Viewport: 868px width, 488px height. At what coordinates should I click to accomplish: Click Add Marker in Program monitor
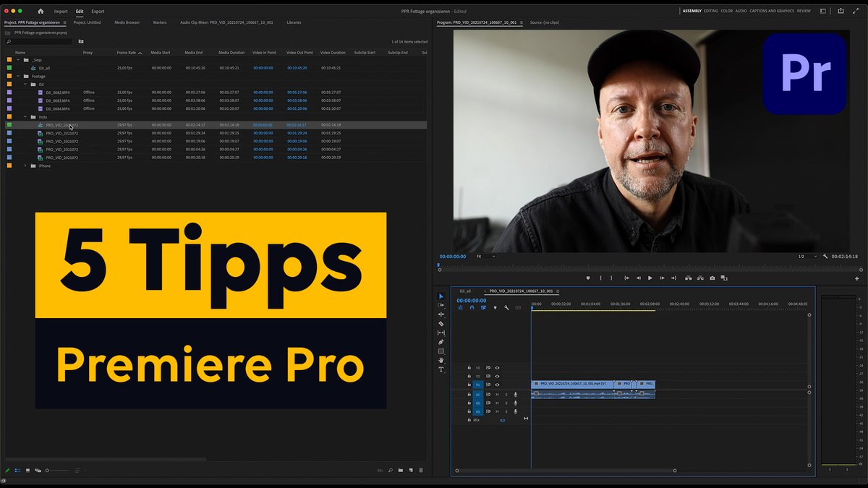point(588,278)
